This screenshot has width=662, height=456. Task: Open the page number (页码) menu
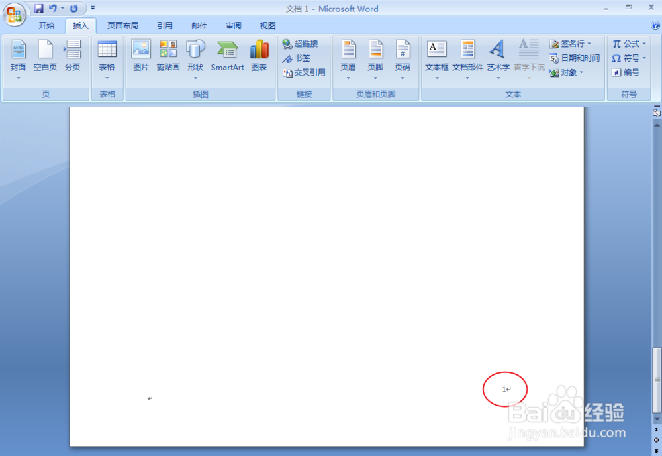402,60
